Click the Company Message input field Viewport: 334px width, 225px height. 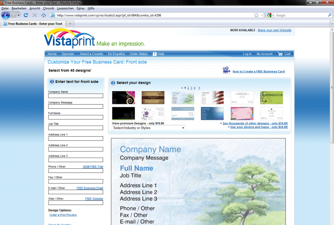76,107
